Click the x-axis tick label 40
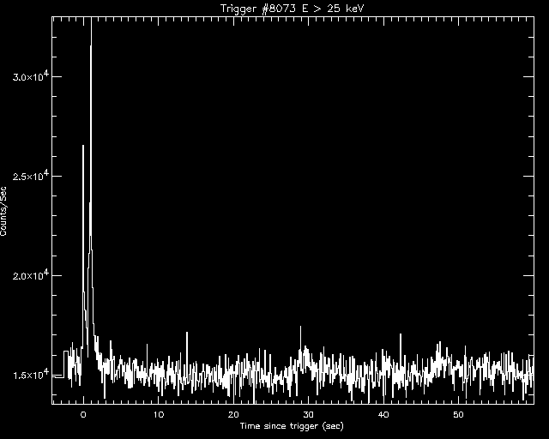The height and width of the screenshot is (439, 549). (383, 415)
